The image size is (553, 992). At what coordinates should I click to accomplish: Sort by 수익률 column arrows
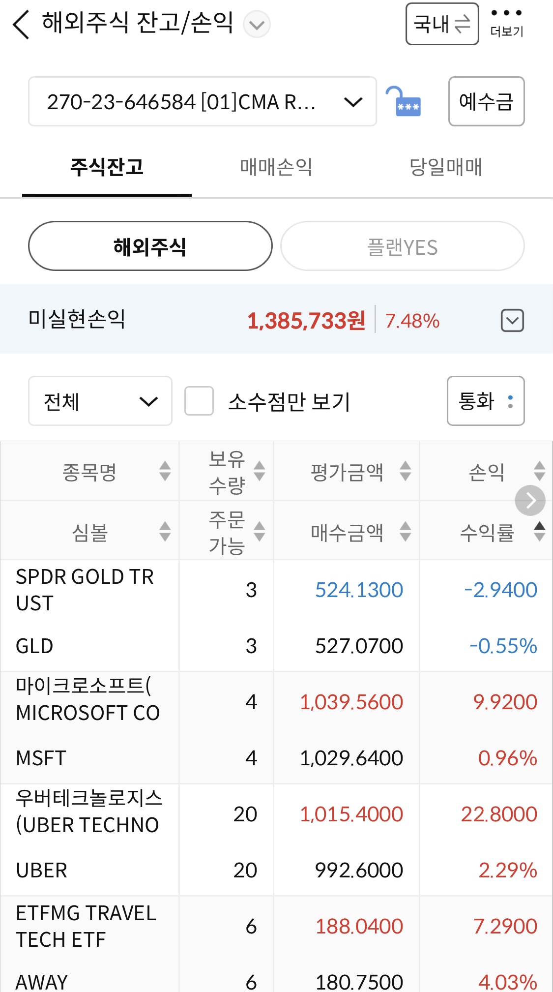click(540, 532)
